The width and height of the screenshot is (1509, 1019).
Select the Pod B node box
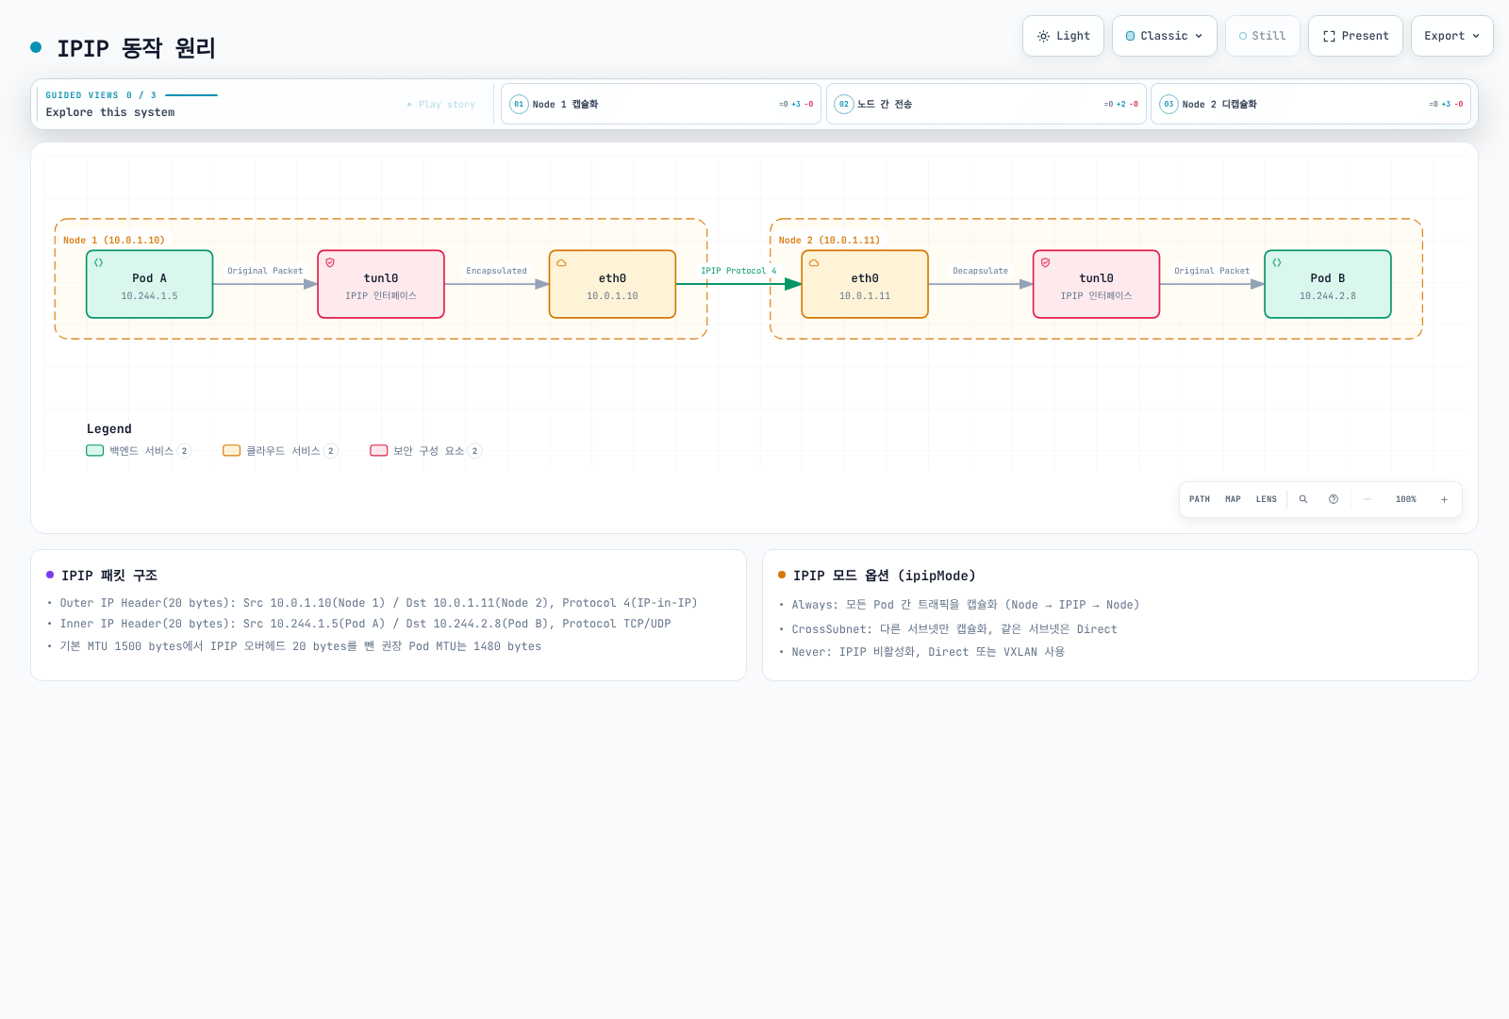tap(1328, 284)
